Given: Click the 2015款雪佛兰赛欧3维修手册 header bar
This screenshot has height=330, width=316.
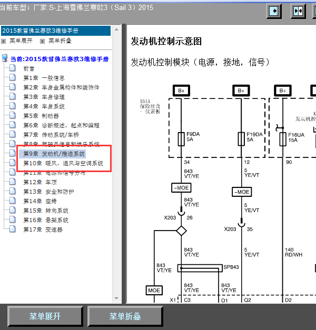Looking at the screenshot, I should pos(56,31).
